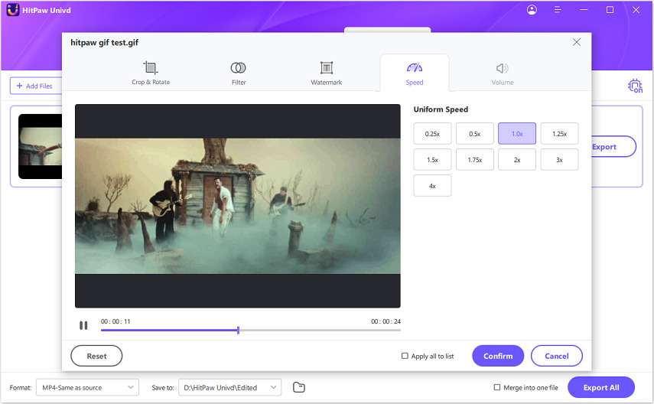Close the hitpaw gif test.gif dialog
The image size is (654, 404).
click(x=577, y=42)
